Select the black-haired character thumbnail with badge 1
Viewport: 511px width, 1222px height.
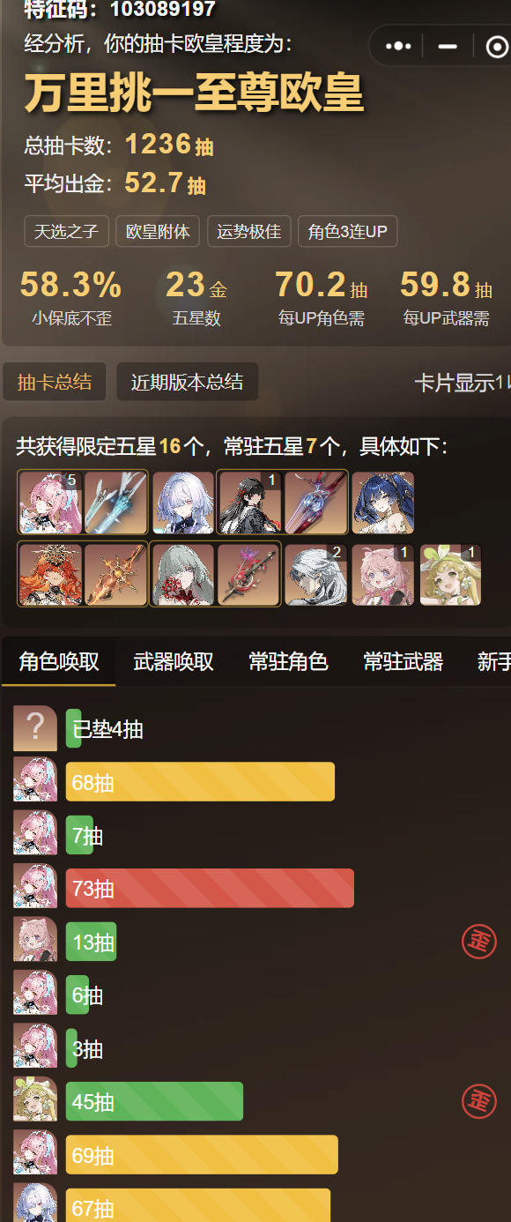pyautogui.click(x=250, y=503)
